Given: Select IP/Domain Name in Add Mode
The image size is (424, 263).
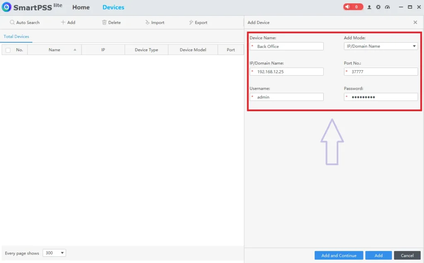Looking at the screenshot, I should (381, 46).
